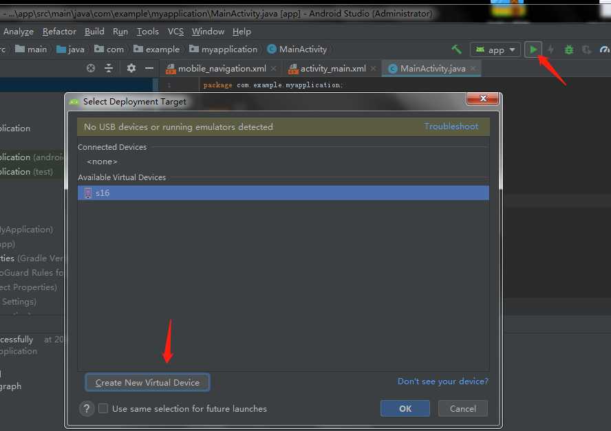The width and height of the screenshot is (611, 431).
Task: Click the MainActivity class breadcrumb
Action: point(297,49)
